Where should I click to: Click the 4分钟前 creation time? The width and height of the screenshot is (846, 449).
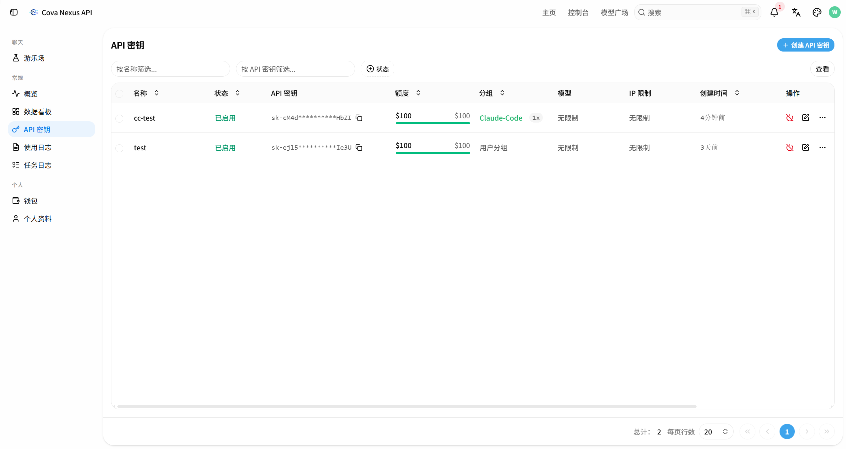coord(712,118)
